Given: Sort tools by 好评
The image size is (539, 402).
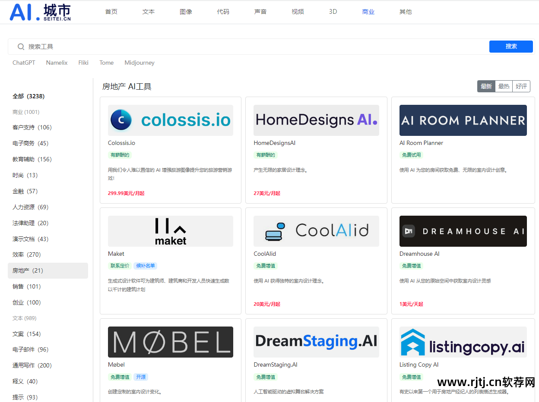Looking at the screenshot, I should pyautogui.click(x=521, y=86).
